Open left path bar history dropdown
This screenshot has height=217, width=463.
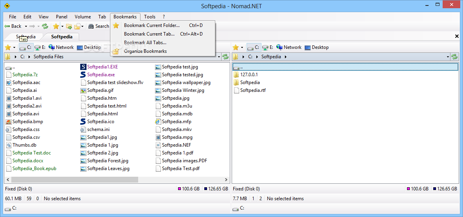coord(220,57)
